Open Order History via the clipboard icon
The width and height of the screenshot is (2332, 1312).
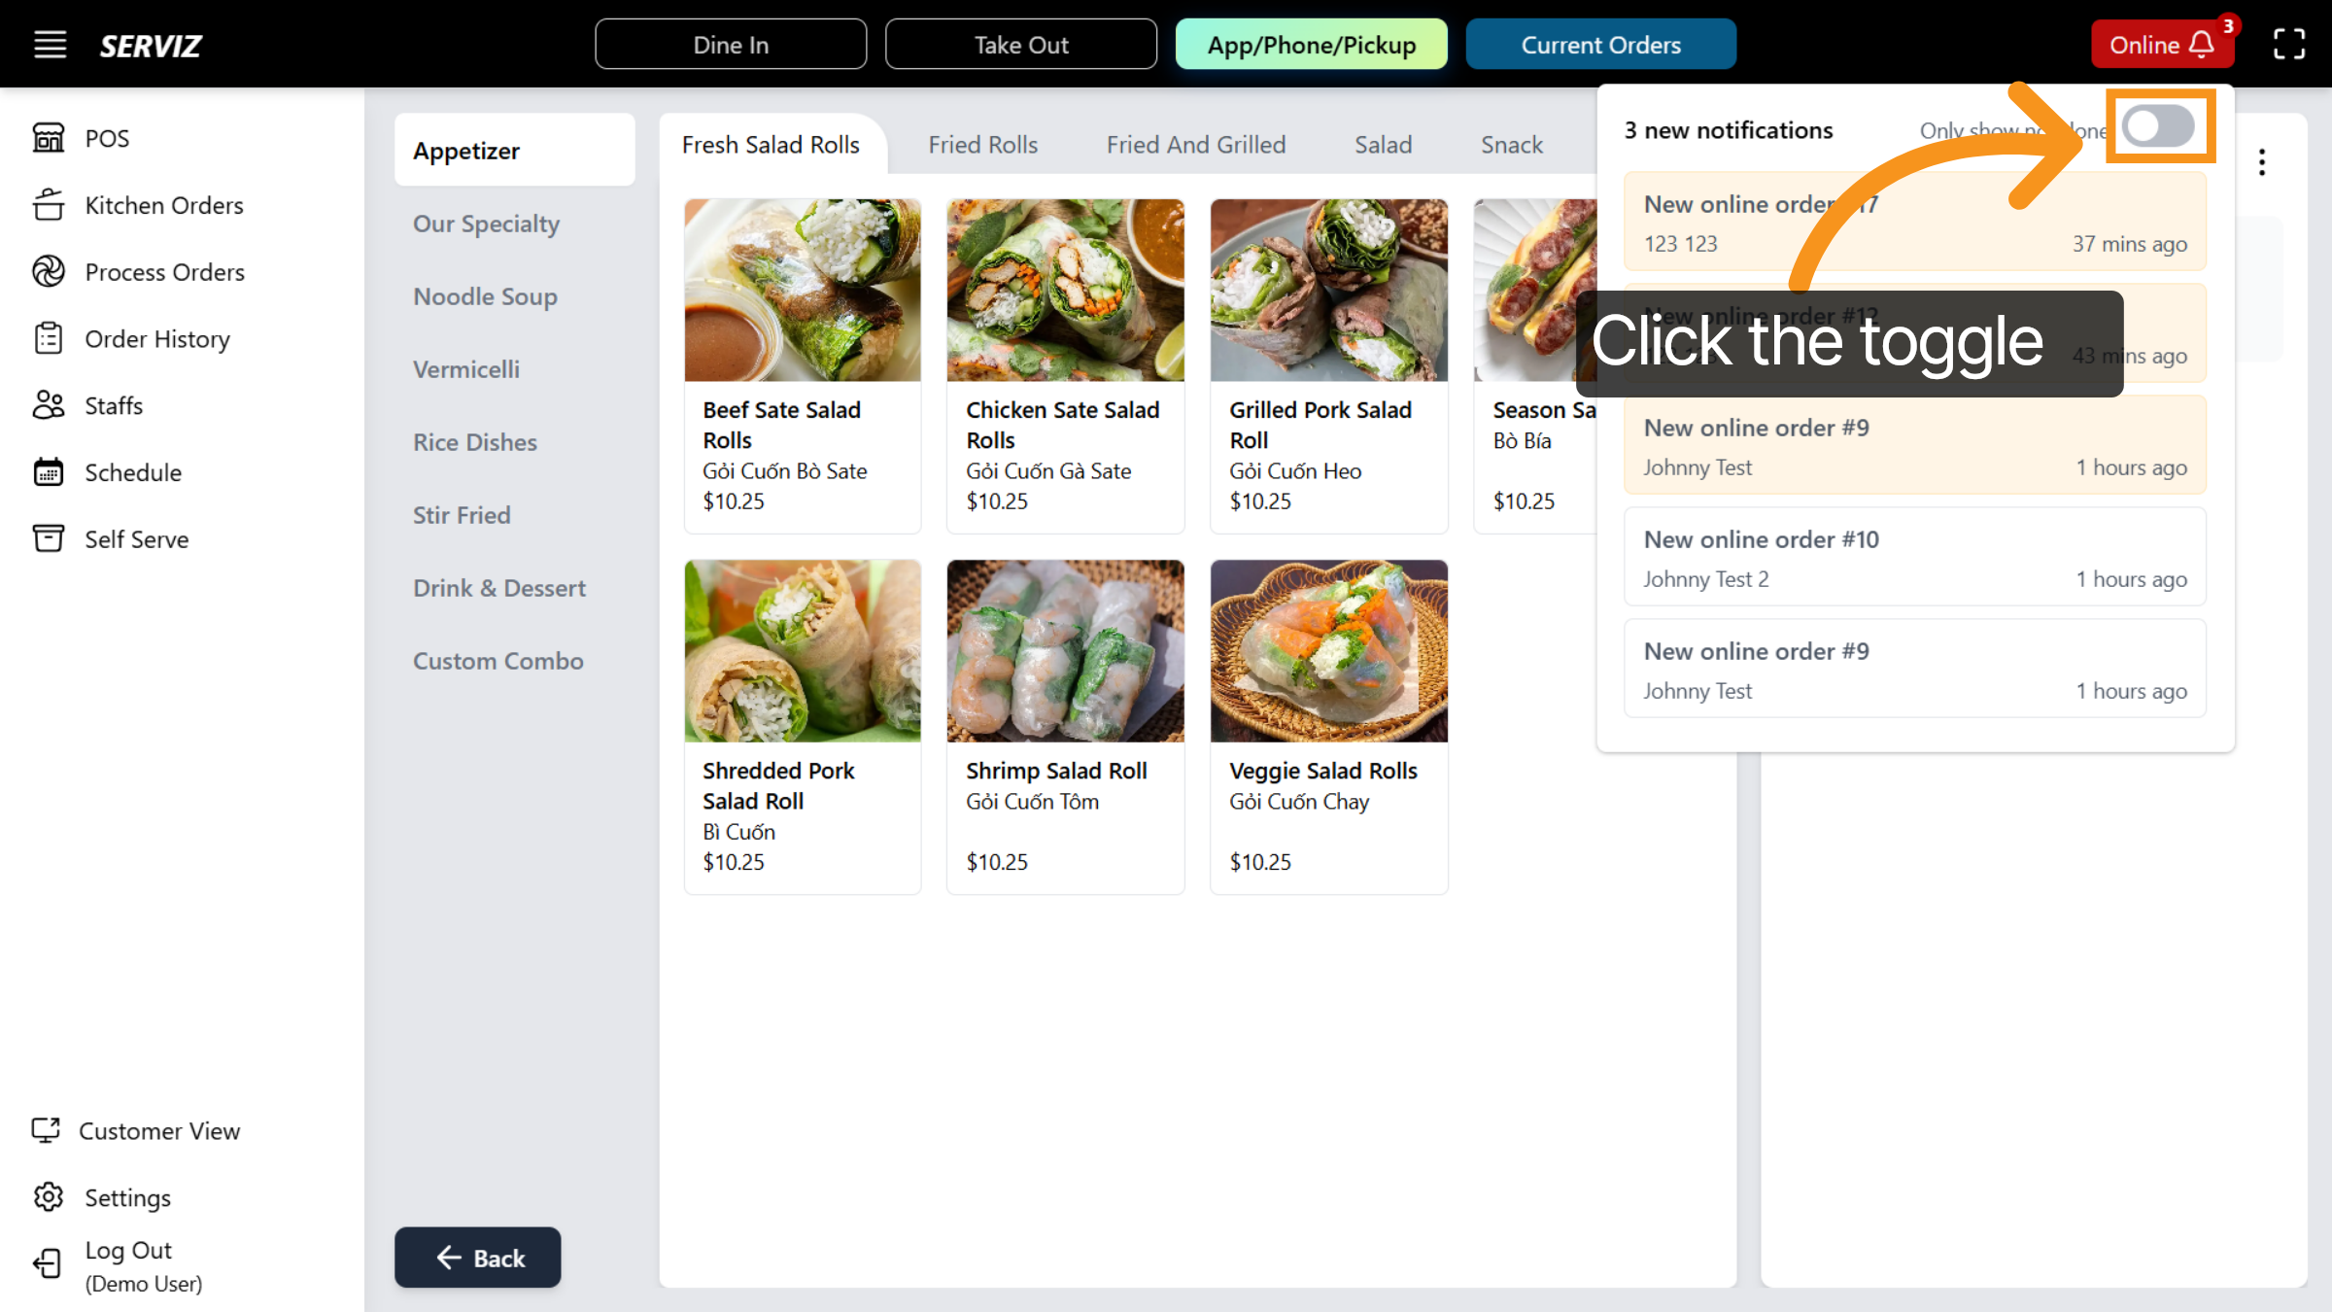pyautogui.click(x=50, y=338)
